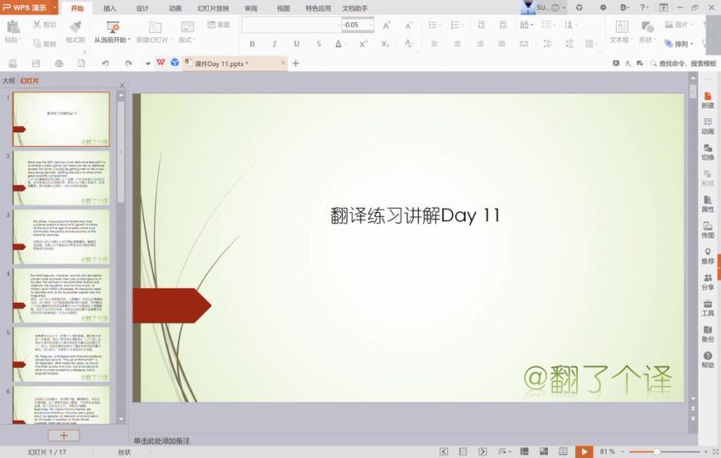Decrease font size with the smaller A button
This screenshot has height=458, width=721.
408,25
